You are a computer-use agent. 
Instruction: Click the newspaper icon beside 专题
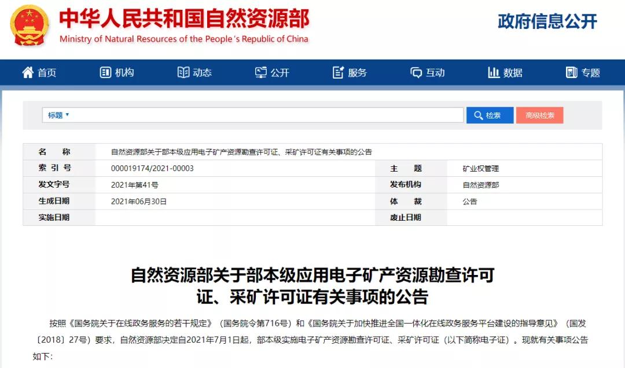[572, 72]
